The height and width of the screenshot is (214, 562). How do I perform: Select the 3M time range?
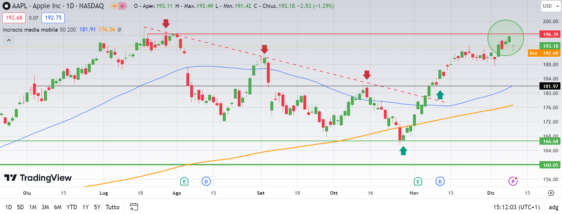(x=45, y=207)
